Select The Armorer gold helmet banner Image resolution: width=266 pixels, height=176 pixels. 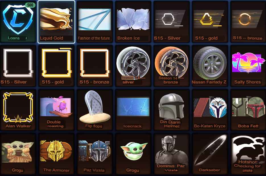pos(56,154)
